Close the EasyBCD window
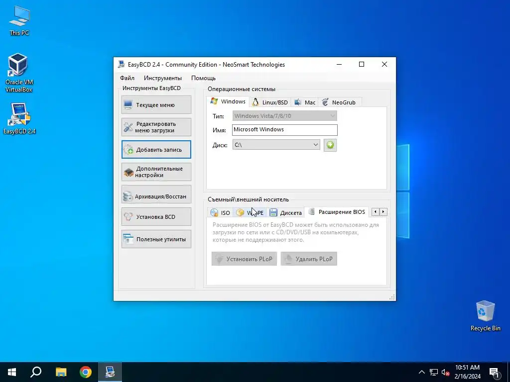The width and height of the screenshot is (510, 382). 384,64
